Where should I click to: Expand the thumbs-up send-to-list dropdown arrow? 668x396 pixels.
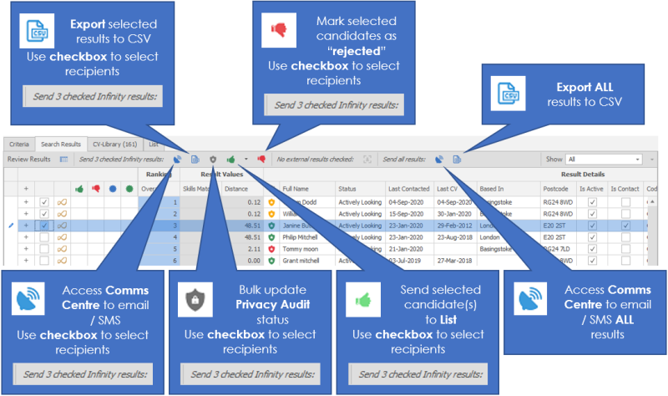[x=245, y=159]
